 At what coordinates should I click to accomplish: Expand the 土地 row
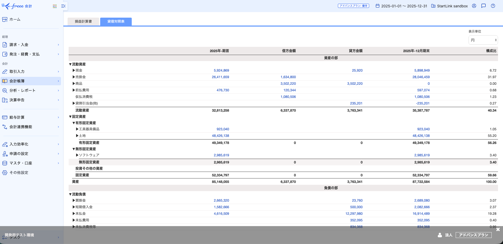pyautogui.click(x=77, y=136)
